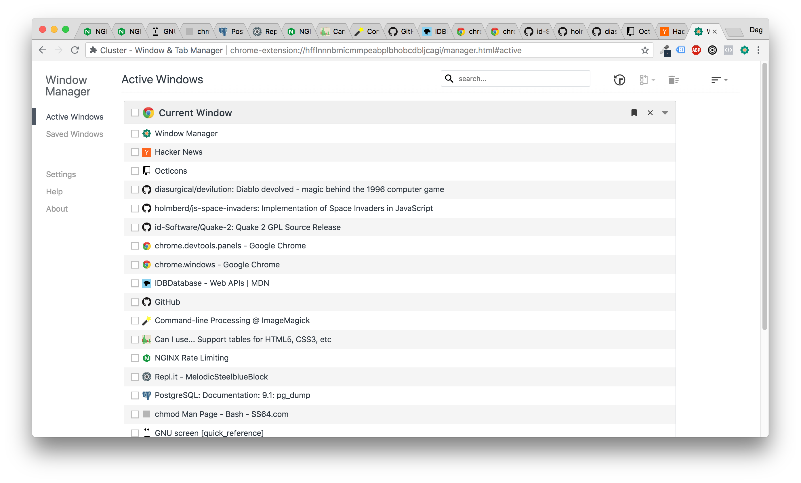Viewport: 801px width, 483px height.
Task: Click the bookmark star in address bar
Action: point(645,50)
